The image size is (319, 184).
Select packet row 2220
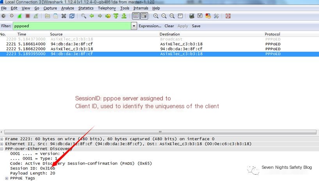point(159,39)
